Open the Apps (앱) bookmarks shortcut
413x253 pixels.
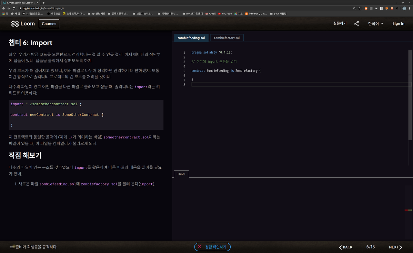5,14
